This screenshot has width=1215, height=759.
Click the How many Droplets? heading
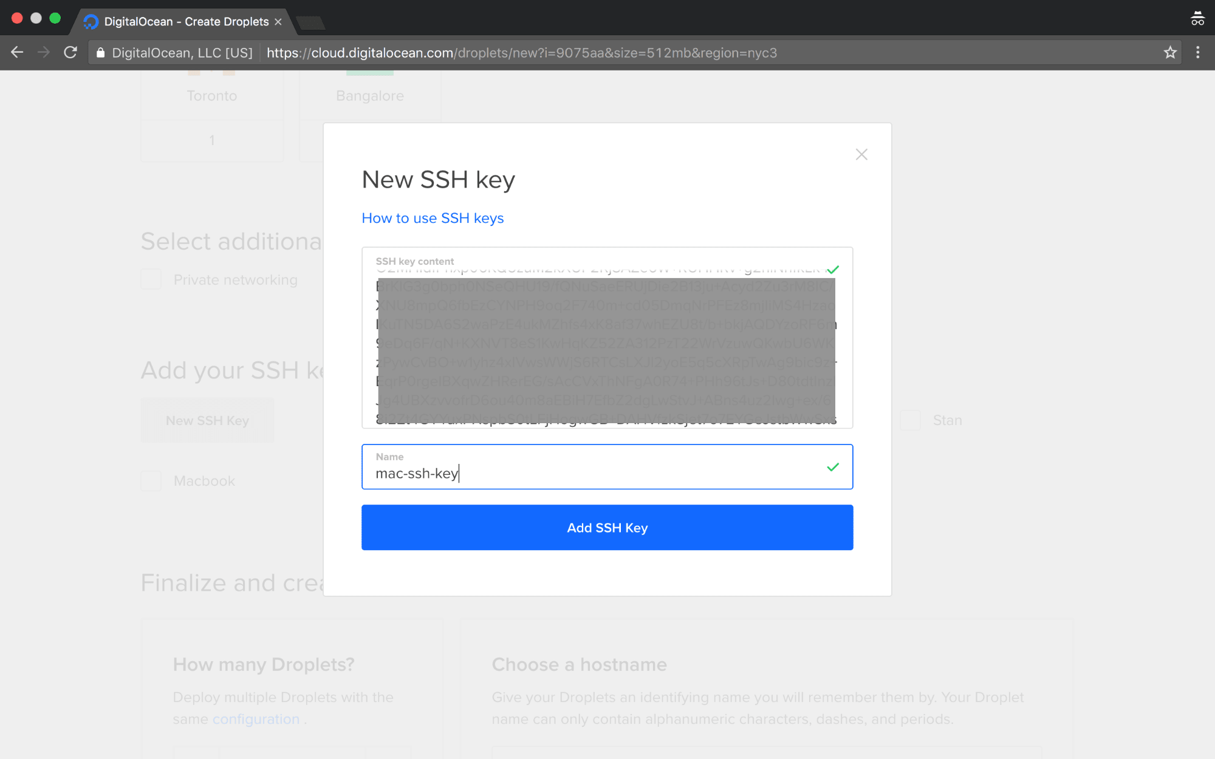click(x=263, y=664)
